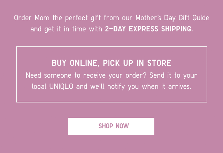Click the Send it to your sentence
This screenshot has height=153, width=223.
(173, 76)
